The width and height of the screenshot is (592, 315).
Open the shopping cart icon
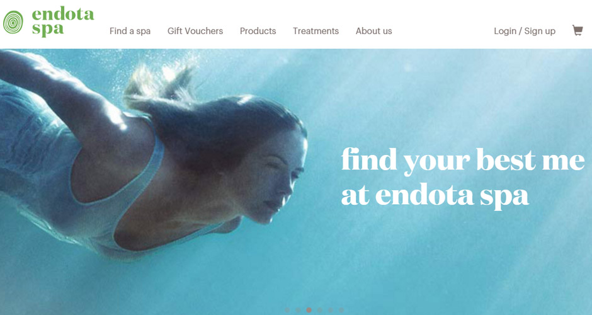578,30
